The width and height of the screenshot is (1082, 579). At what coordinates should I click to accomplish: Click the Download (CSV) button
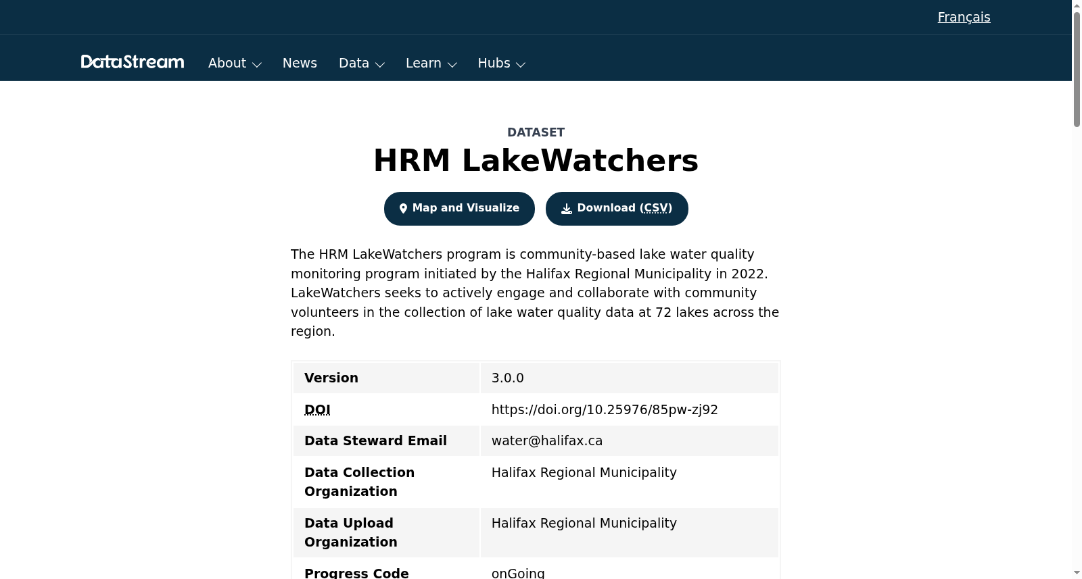click(x=617, y=209)
